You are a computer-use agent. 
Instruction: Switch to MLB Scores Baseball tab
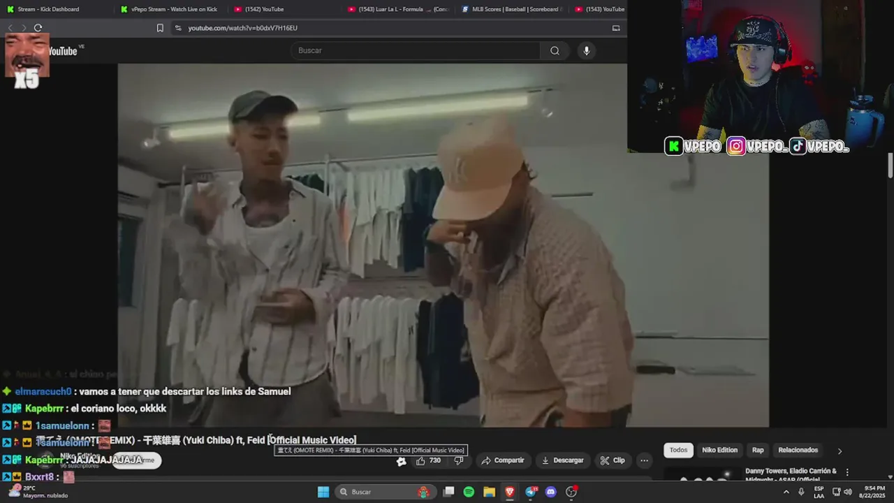pyautogui.click(x=511, y=9)
